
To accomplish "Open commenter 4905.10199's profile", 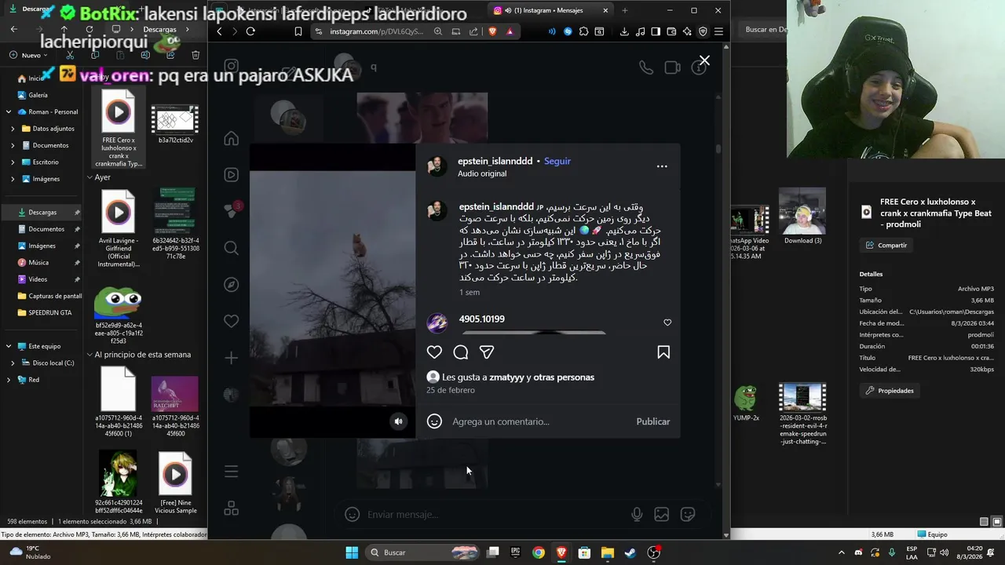I will [x=481, y=319].
